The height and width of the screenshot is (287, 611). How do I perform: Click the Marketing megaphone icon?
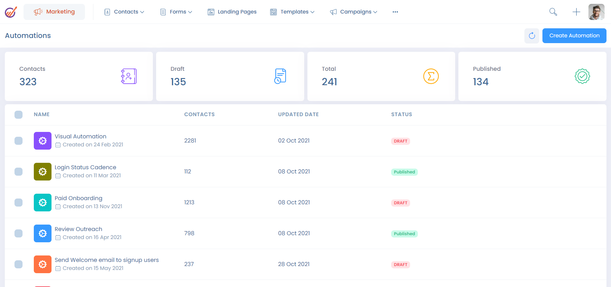tap(38, 12)
